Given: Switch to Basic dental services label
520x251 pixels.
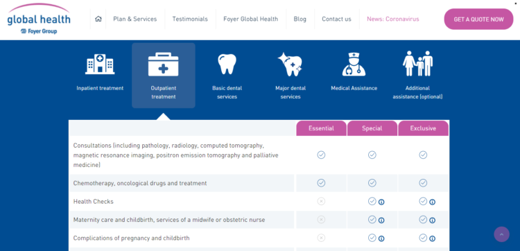Looking at the screenshot, I should 227,92.
